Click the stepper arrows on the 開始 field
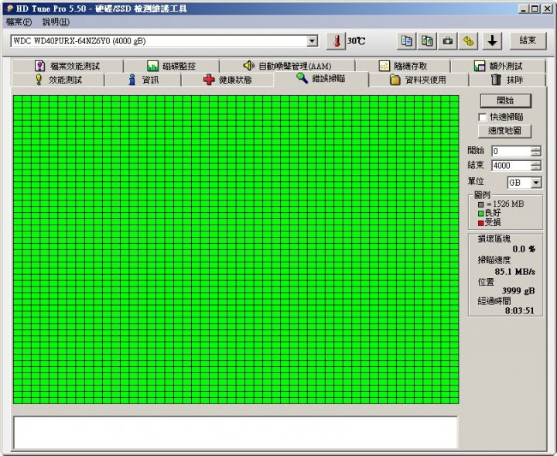 536,151
